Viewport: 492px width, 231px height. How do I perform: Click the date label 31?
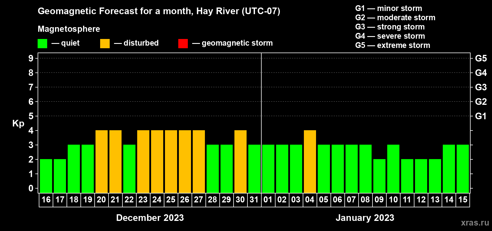(254, 200)
